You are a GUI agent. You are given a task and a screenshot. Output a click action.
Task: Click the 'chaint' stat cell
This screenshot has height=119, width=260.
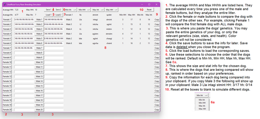point(109,43)
